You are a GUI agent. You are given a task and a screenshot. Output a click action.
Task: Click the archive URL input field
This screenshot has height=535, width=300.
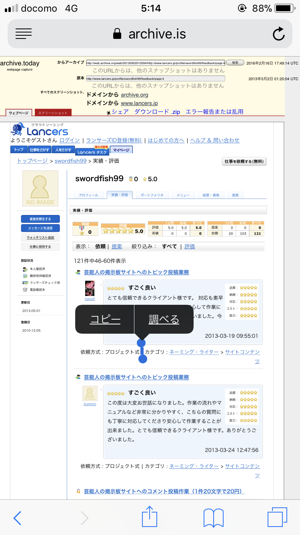[156, 63]
